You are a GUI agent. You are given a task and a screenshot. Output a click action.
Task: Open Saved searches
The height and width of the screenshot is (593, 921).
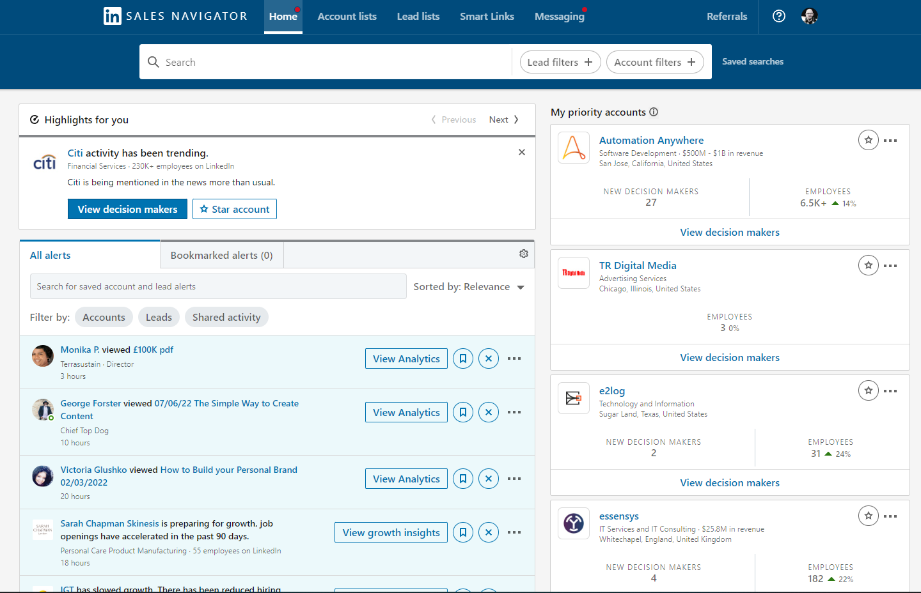(x=753, y=61)
